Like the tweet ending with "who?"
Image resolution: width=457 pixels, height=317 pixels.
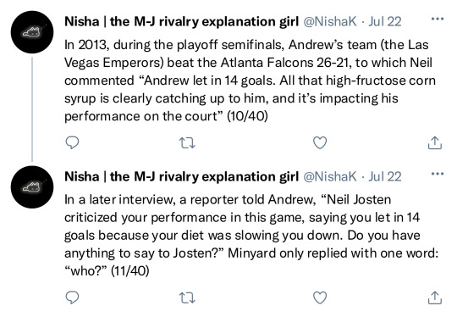pos(320,298)
